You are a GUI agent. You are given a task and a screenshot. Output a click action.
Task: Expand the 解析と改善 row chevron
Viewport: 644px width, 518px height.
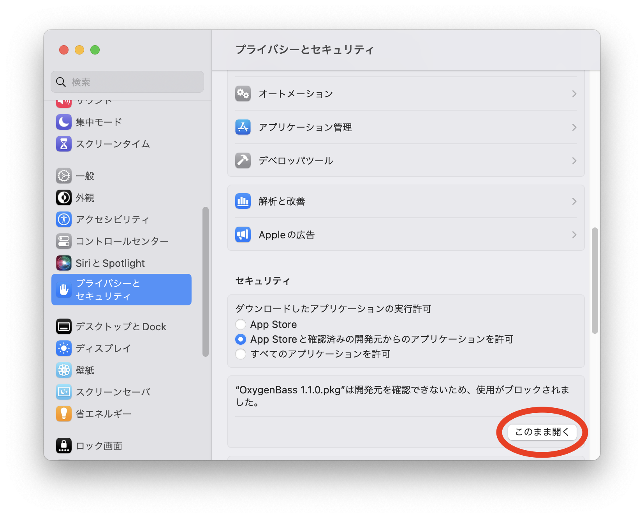point(574,201)
